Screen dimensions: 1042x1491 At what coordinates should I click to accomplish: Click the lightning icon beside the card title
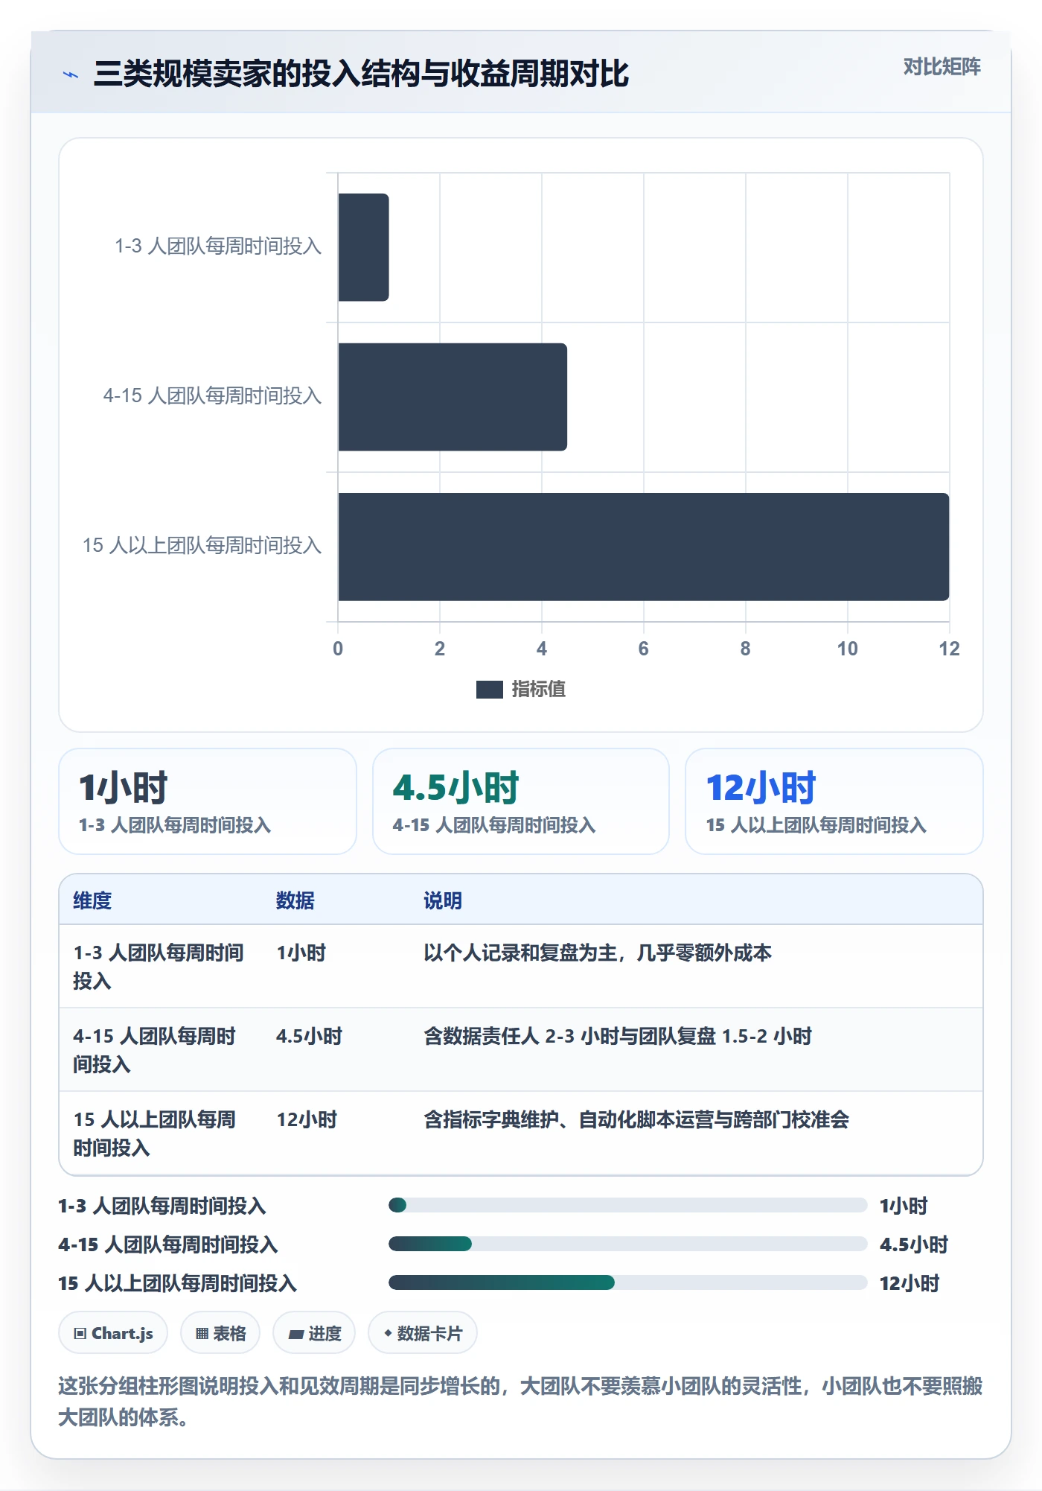coord(71,74)
